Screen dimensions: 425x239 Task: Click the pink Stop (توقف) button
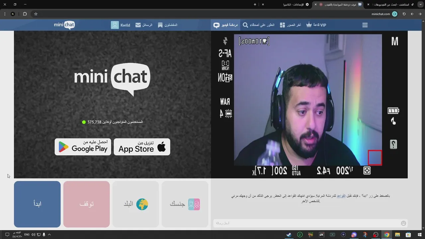click(x=86, y=204)
